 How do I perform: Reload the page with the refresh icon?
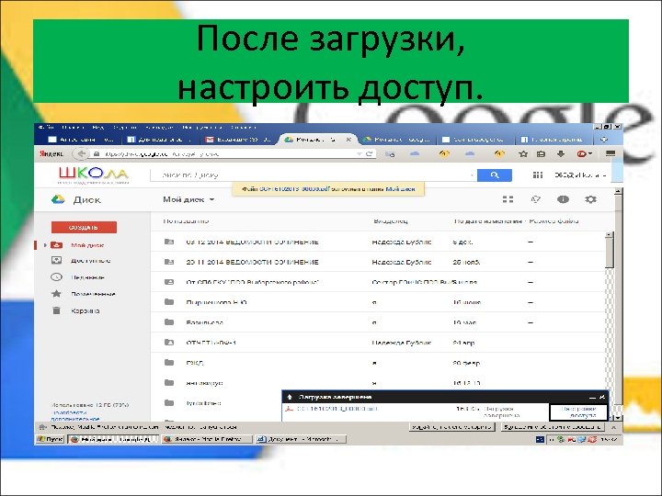tap(369, 154)
